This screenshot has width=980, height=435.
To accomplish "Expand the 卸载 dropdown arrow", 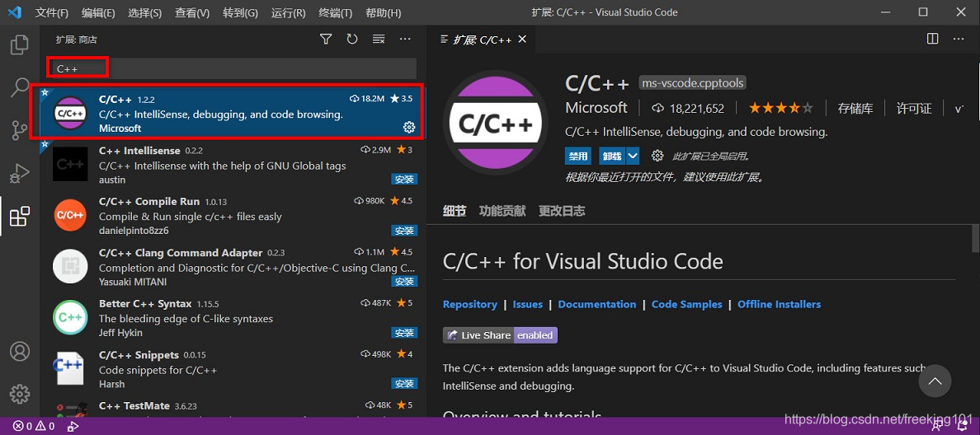I will coord(633,156).
